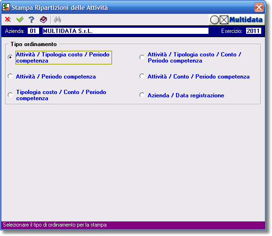Click the red X cancel icon
Screen dimensions: 272x236
8,19
